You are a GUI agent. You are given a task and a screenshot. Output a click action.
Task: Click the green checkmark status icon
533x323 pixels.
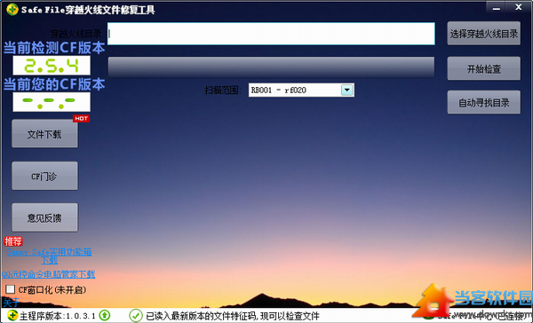[x=136, y=316]
